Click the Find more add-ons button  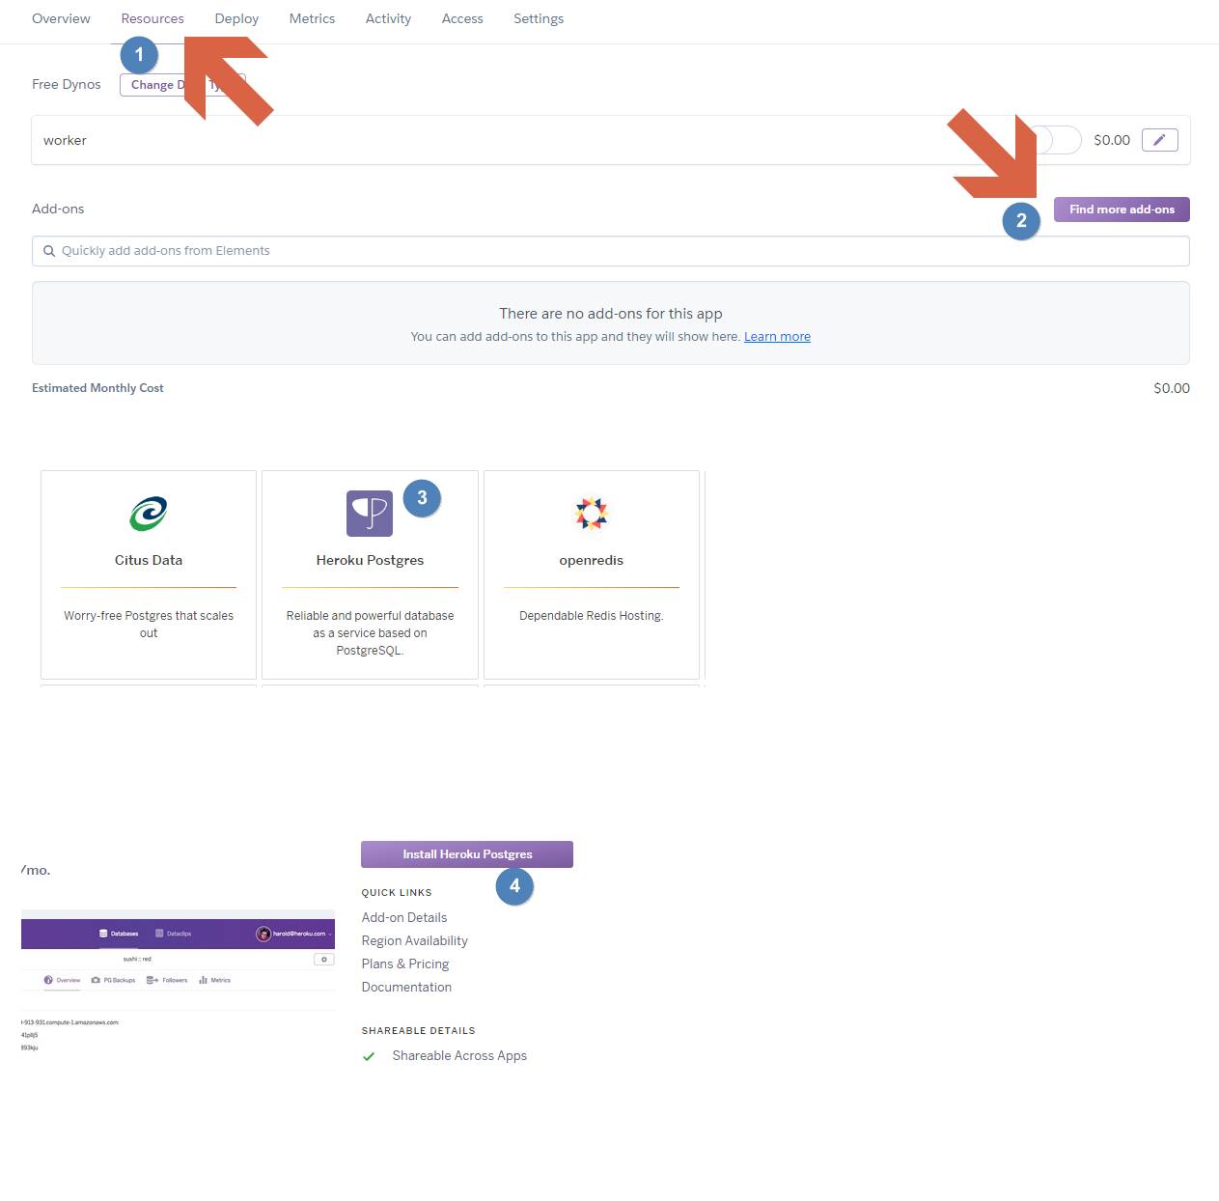[1121, 209]
